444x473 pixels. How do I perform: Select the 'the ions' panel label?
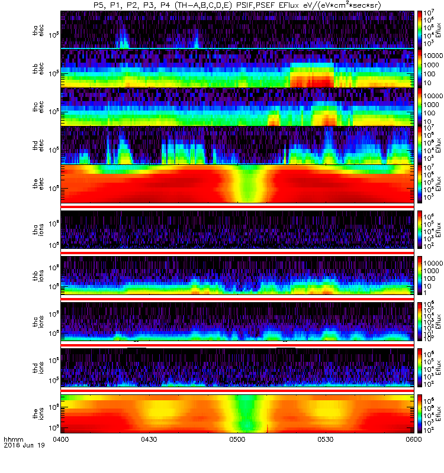[38, 413]
